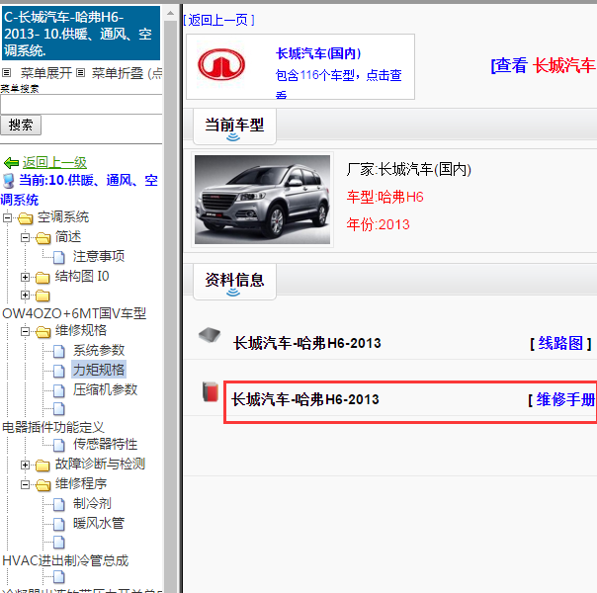Screen dimensions: 597x593
Task: Select the 暖风水管 tree item
Action: (99, 524)
